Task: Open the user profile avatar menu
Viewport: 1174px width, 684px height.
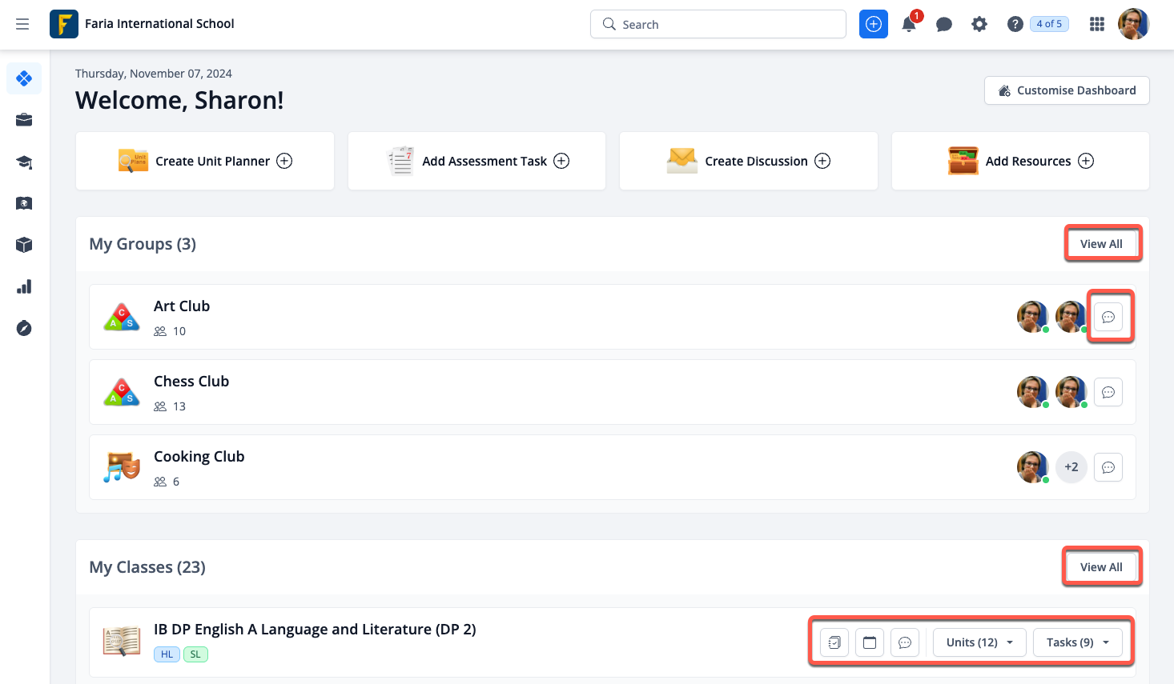Action: 1133,24
